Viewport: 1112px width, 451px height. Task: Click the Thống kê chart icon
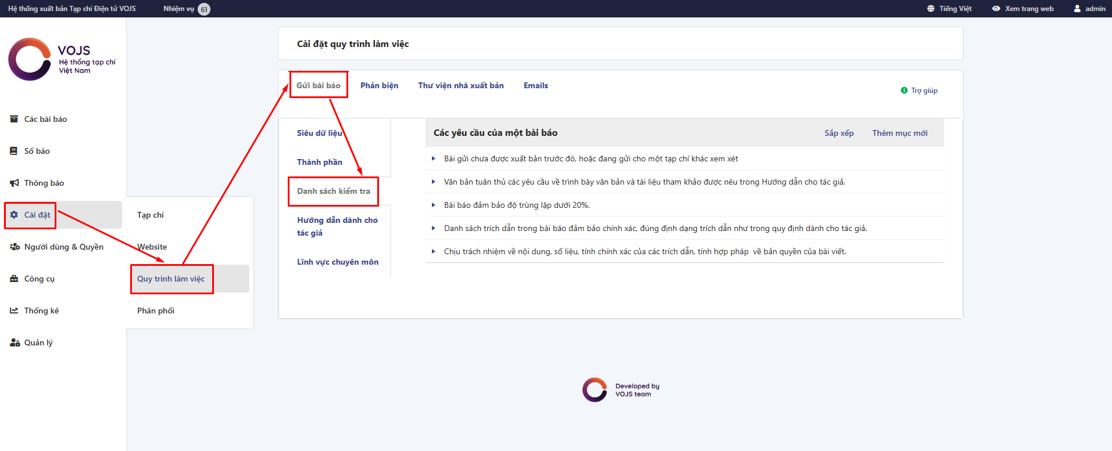tap(14, 311)
